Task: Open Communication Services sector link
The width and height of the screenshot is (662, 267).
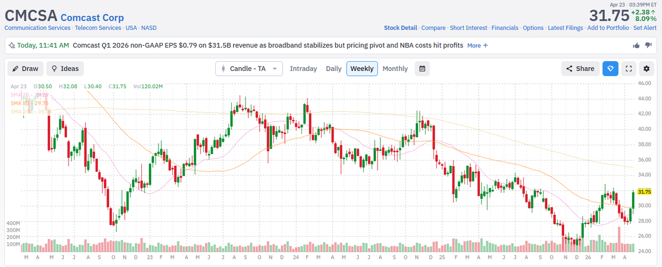Action: [38, 28]
